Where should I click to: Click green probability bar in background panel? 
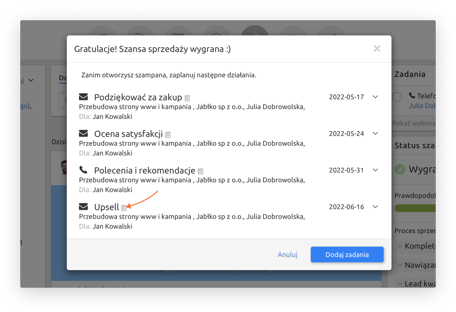415,208
